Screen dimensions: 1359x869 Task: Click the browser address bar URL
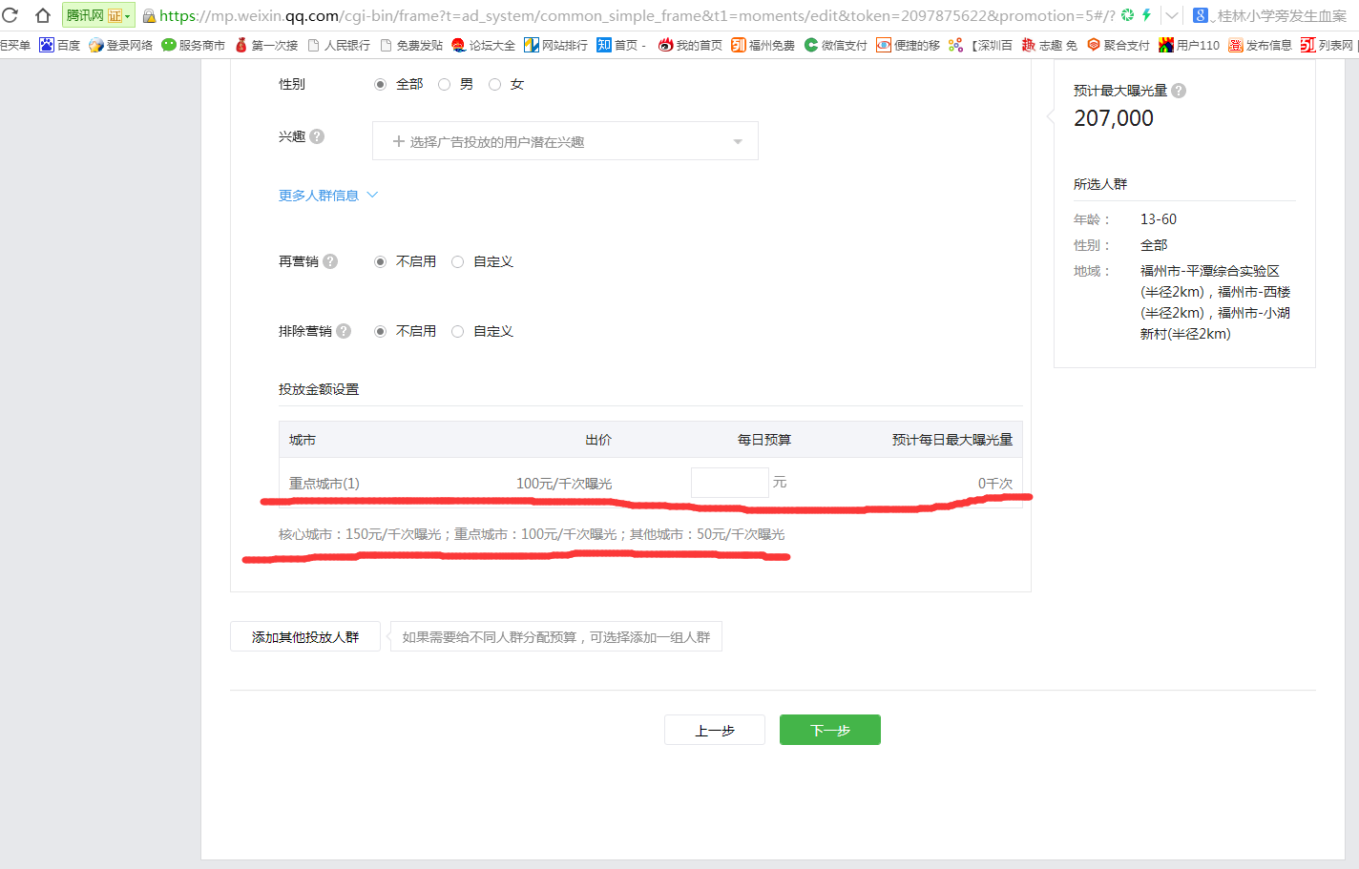pos(638,15)
